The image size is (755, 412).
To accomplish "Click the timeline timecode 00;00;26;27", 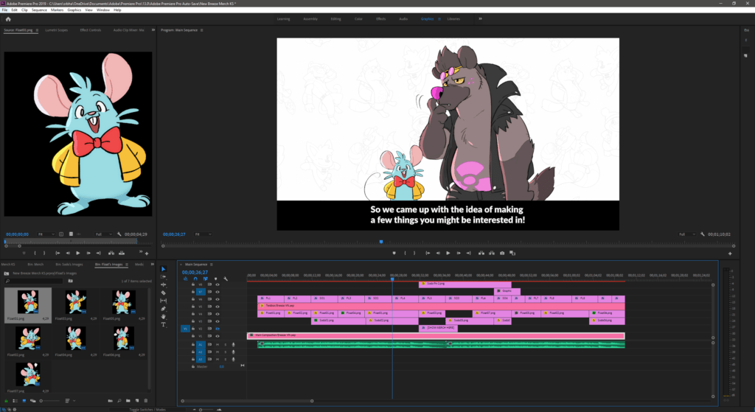I will [x=195, y=273].
